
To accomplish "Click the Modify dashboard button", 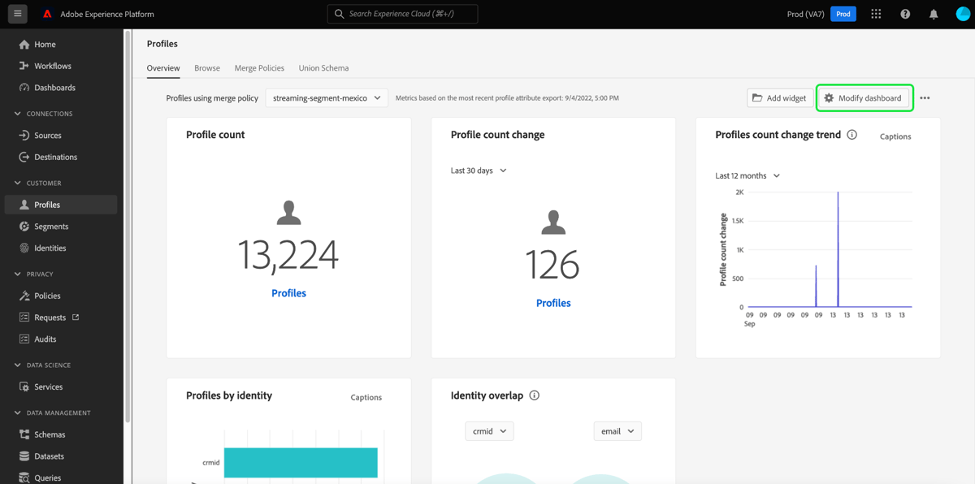I will (x=864, y=97).
